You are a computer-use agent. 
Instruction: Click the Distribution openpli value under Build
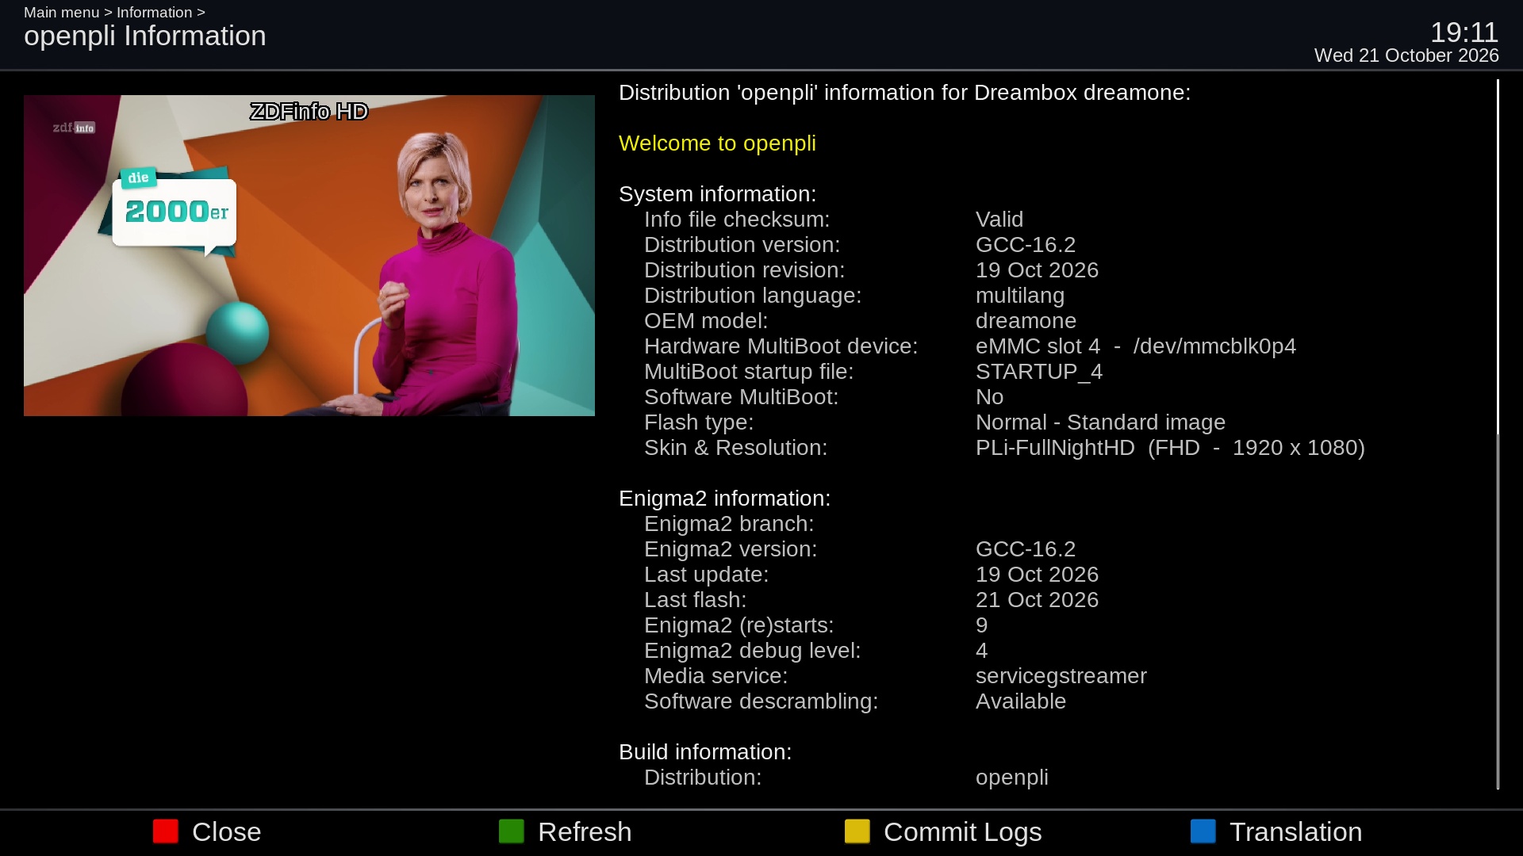(x=1012, y=778)
